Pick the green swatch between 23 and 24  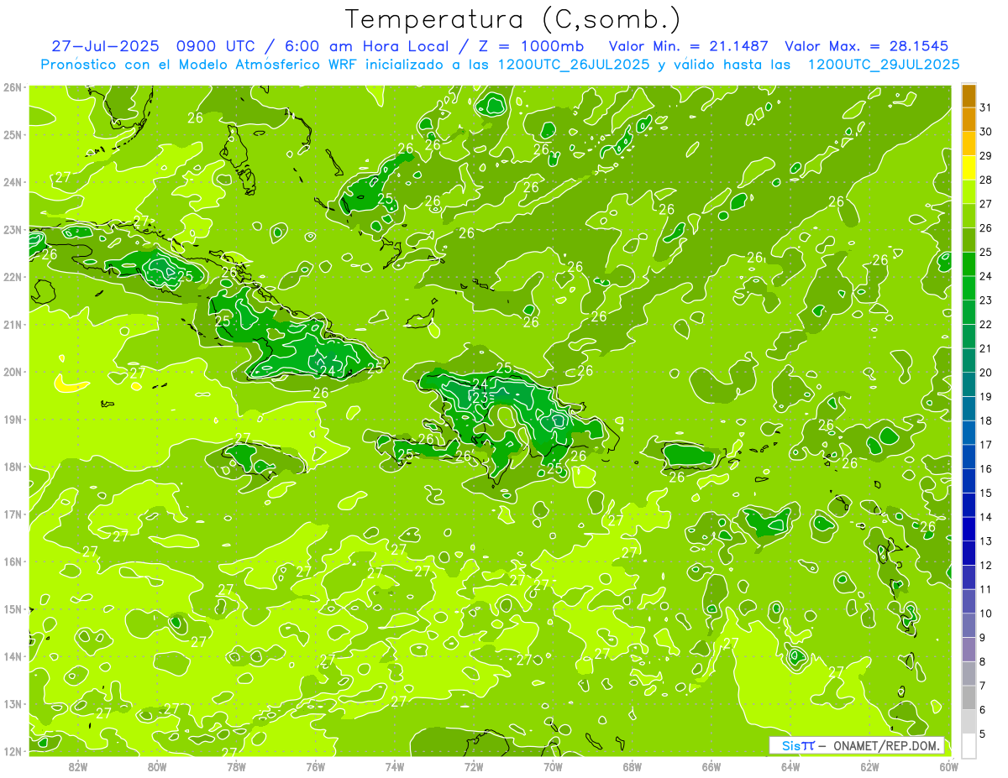[x=969, y=289]
